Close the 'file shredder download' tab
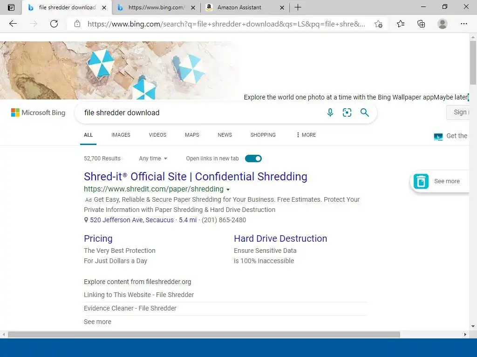The image size is (477, 357). pos(104,7)
